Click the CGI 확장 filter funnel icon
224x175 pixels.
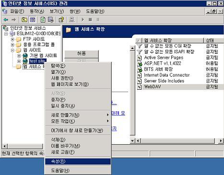point(140,46)
